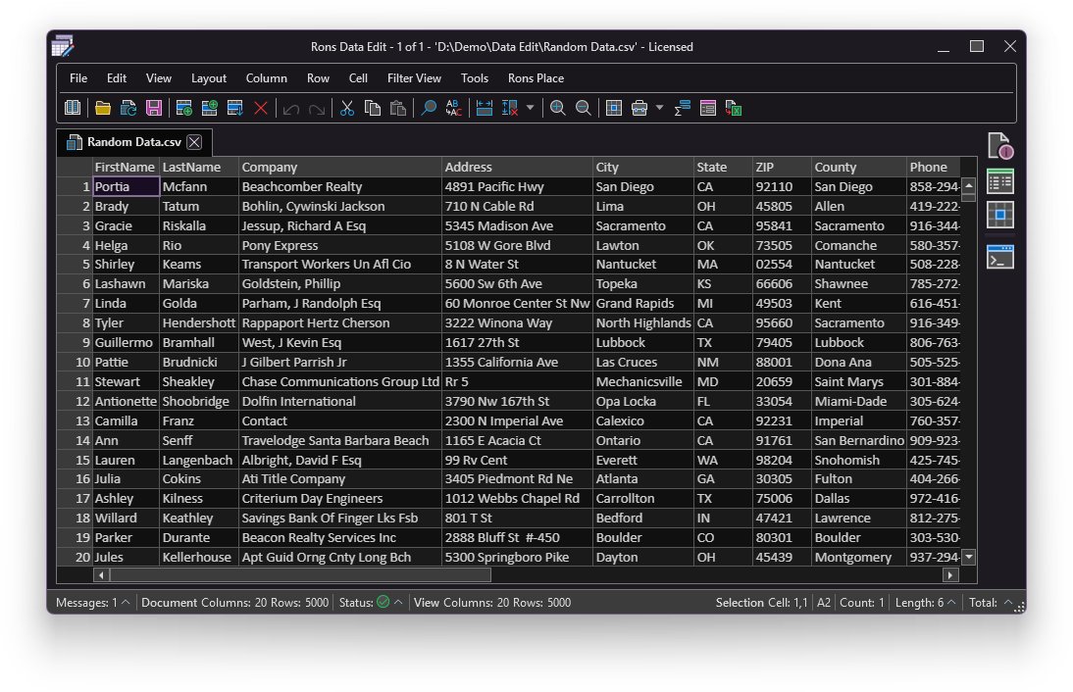Image resolution: width=1073 pixels, height=692 pixels.
Task: Click the vertical scrollbar up arrow
Action: coord(969,185)
